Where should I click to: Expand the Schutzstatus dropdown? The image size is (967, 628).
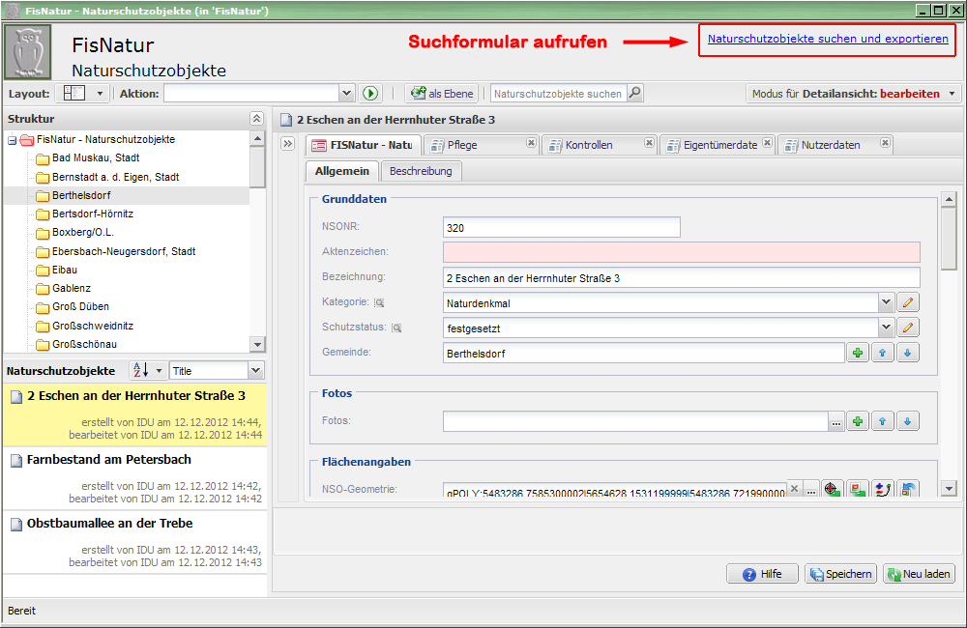pos(886,328)
